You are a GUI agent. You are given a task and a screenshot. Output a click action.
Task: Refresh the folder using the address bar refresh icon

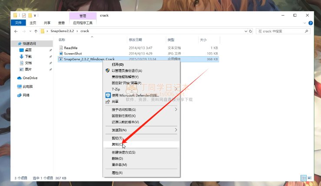pyautogui.click(x=251, y=31)
